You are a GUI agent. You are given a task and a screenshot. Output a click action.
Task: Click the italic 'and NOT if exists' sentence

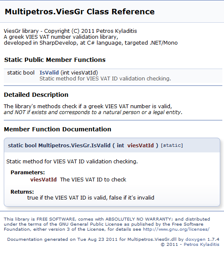coord(93,112)
